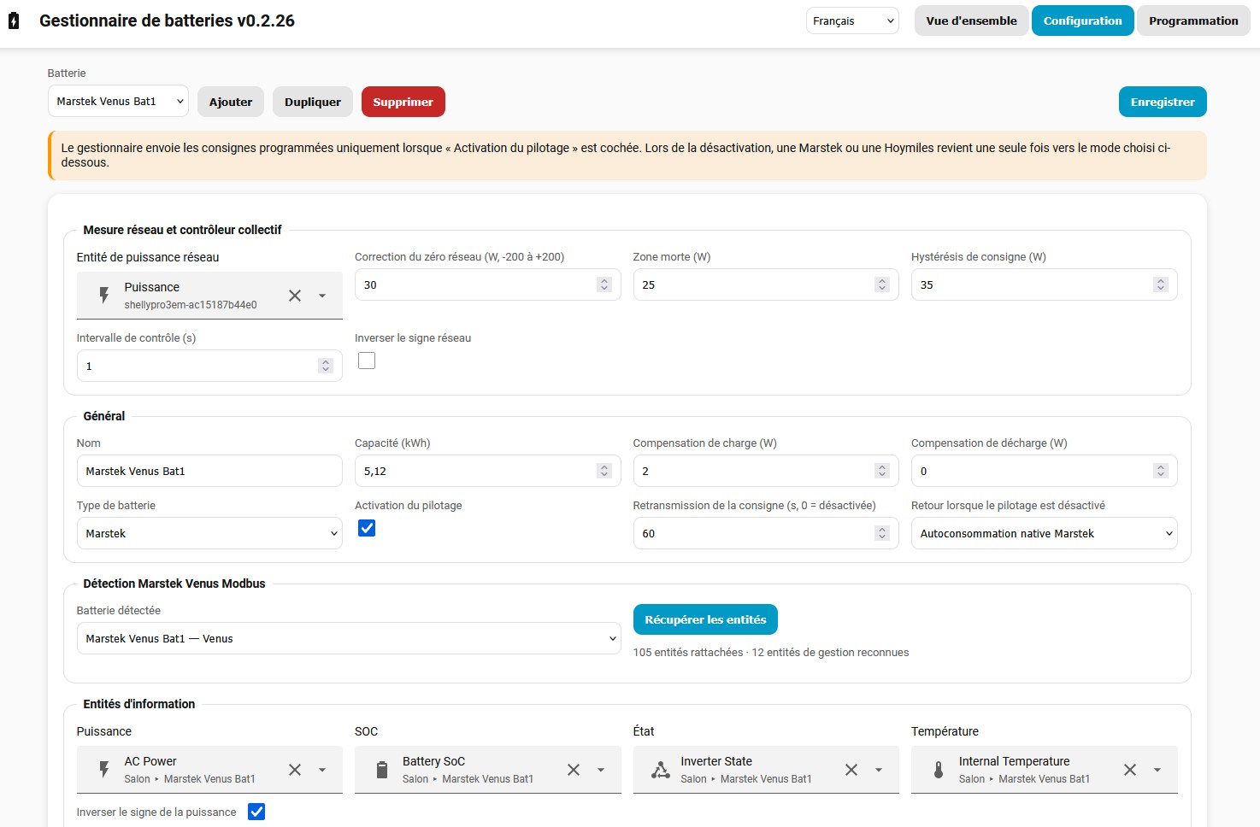Open the Batterie détectée dropdown
Image resolution: width=1260 pixels, height=827 pixels.
349,638
